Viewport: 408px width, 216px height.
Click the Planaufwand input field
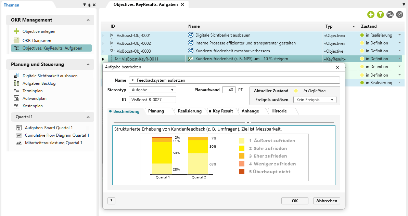point(229,90)
